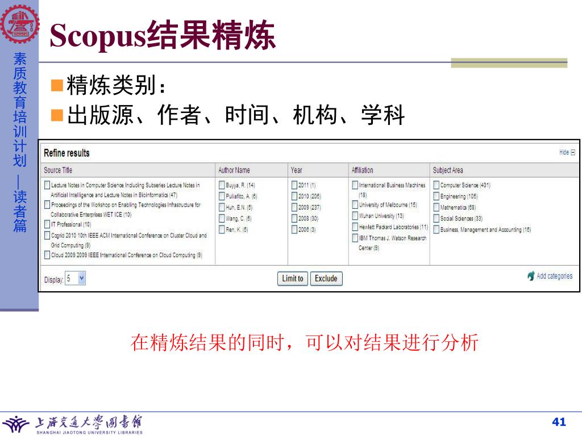This screenshot has height=436, width=582.
Task: Check the Engineering subject area box
Action: 436,196
